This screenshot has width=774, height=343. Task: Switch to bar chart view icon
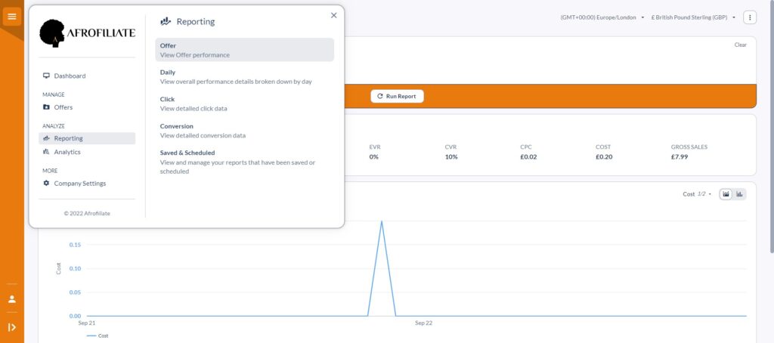pyautogui.click(x=739, y=194)
